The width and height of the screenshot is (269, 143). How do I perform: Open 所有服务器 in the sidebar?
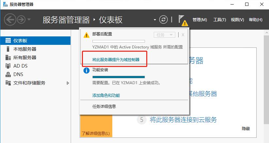24,58
